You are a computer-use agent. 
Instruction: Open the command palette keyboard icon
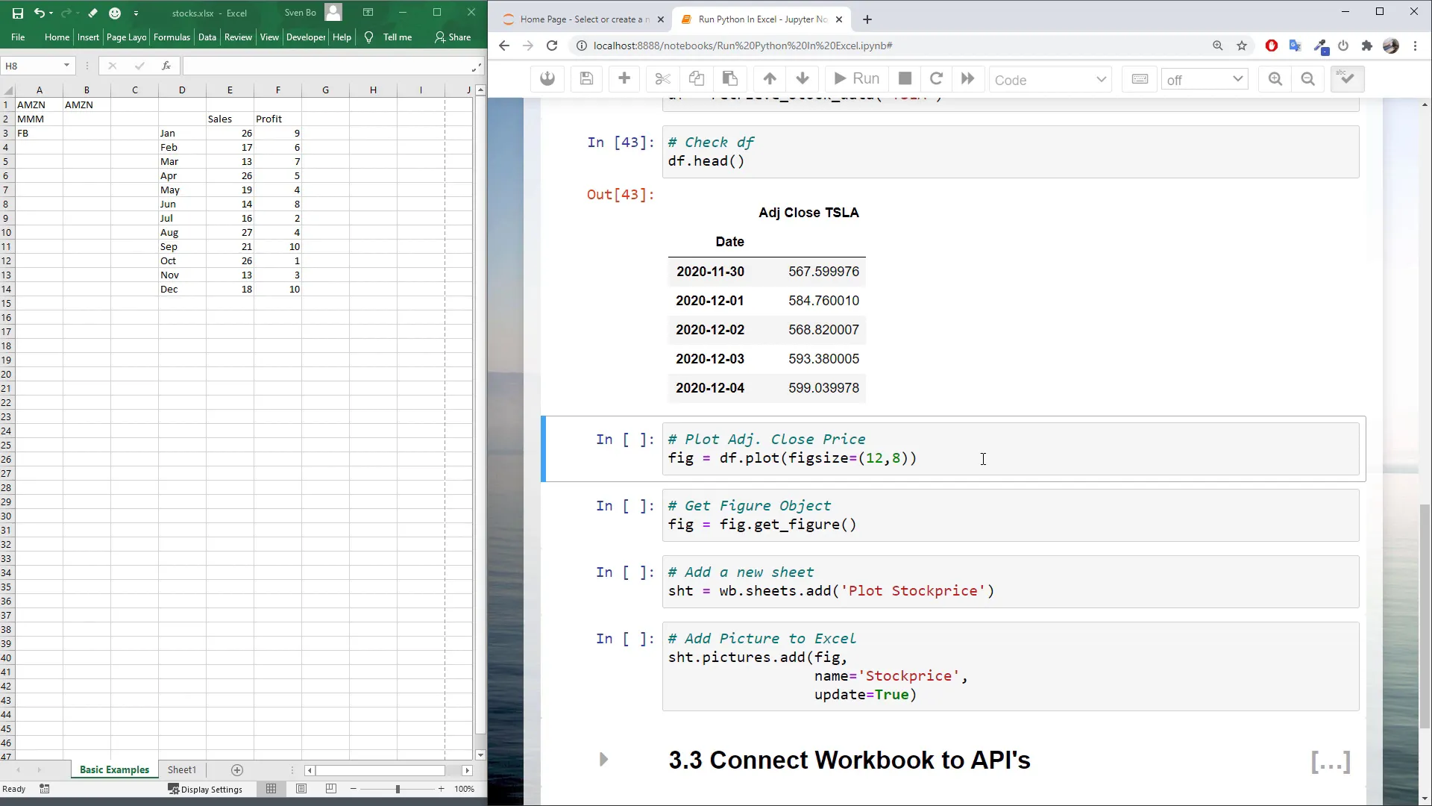[x=1140, y=79]
